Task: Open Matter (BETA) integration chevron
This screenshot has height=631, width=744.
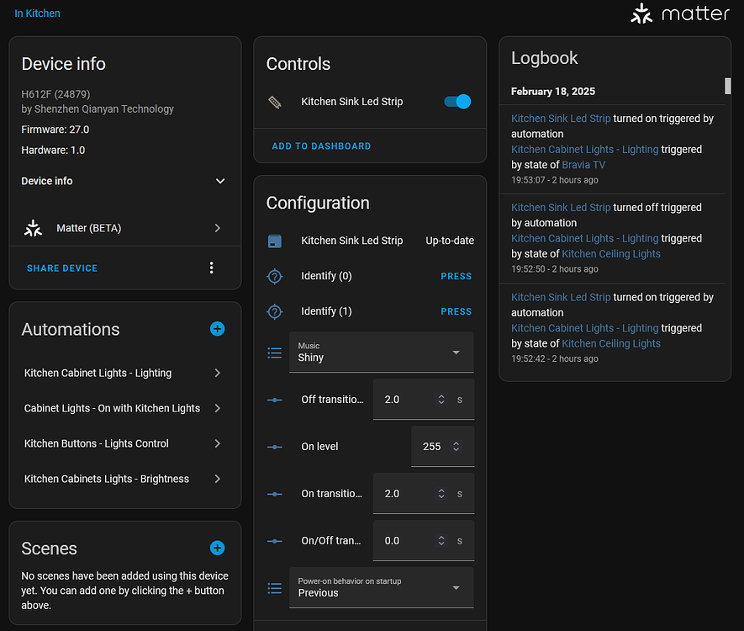Action: [218, 228]
